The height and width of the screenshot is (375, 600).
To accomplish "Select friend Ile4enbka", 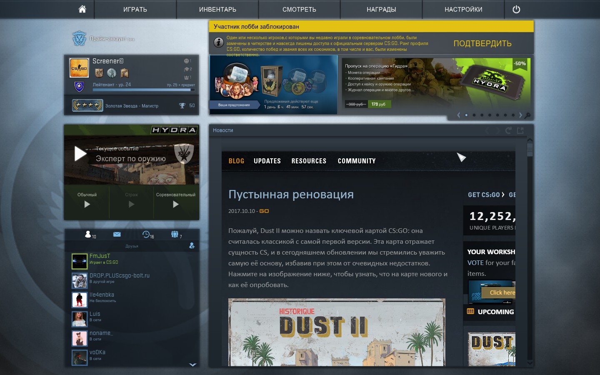I will click(x=132, y=300).
